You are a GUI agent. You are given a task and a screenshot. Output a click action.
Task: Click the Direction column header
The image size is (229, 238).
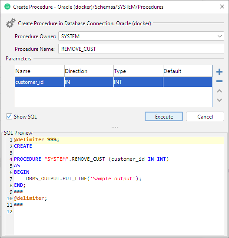pyautogui.click(x=89, y=71)
